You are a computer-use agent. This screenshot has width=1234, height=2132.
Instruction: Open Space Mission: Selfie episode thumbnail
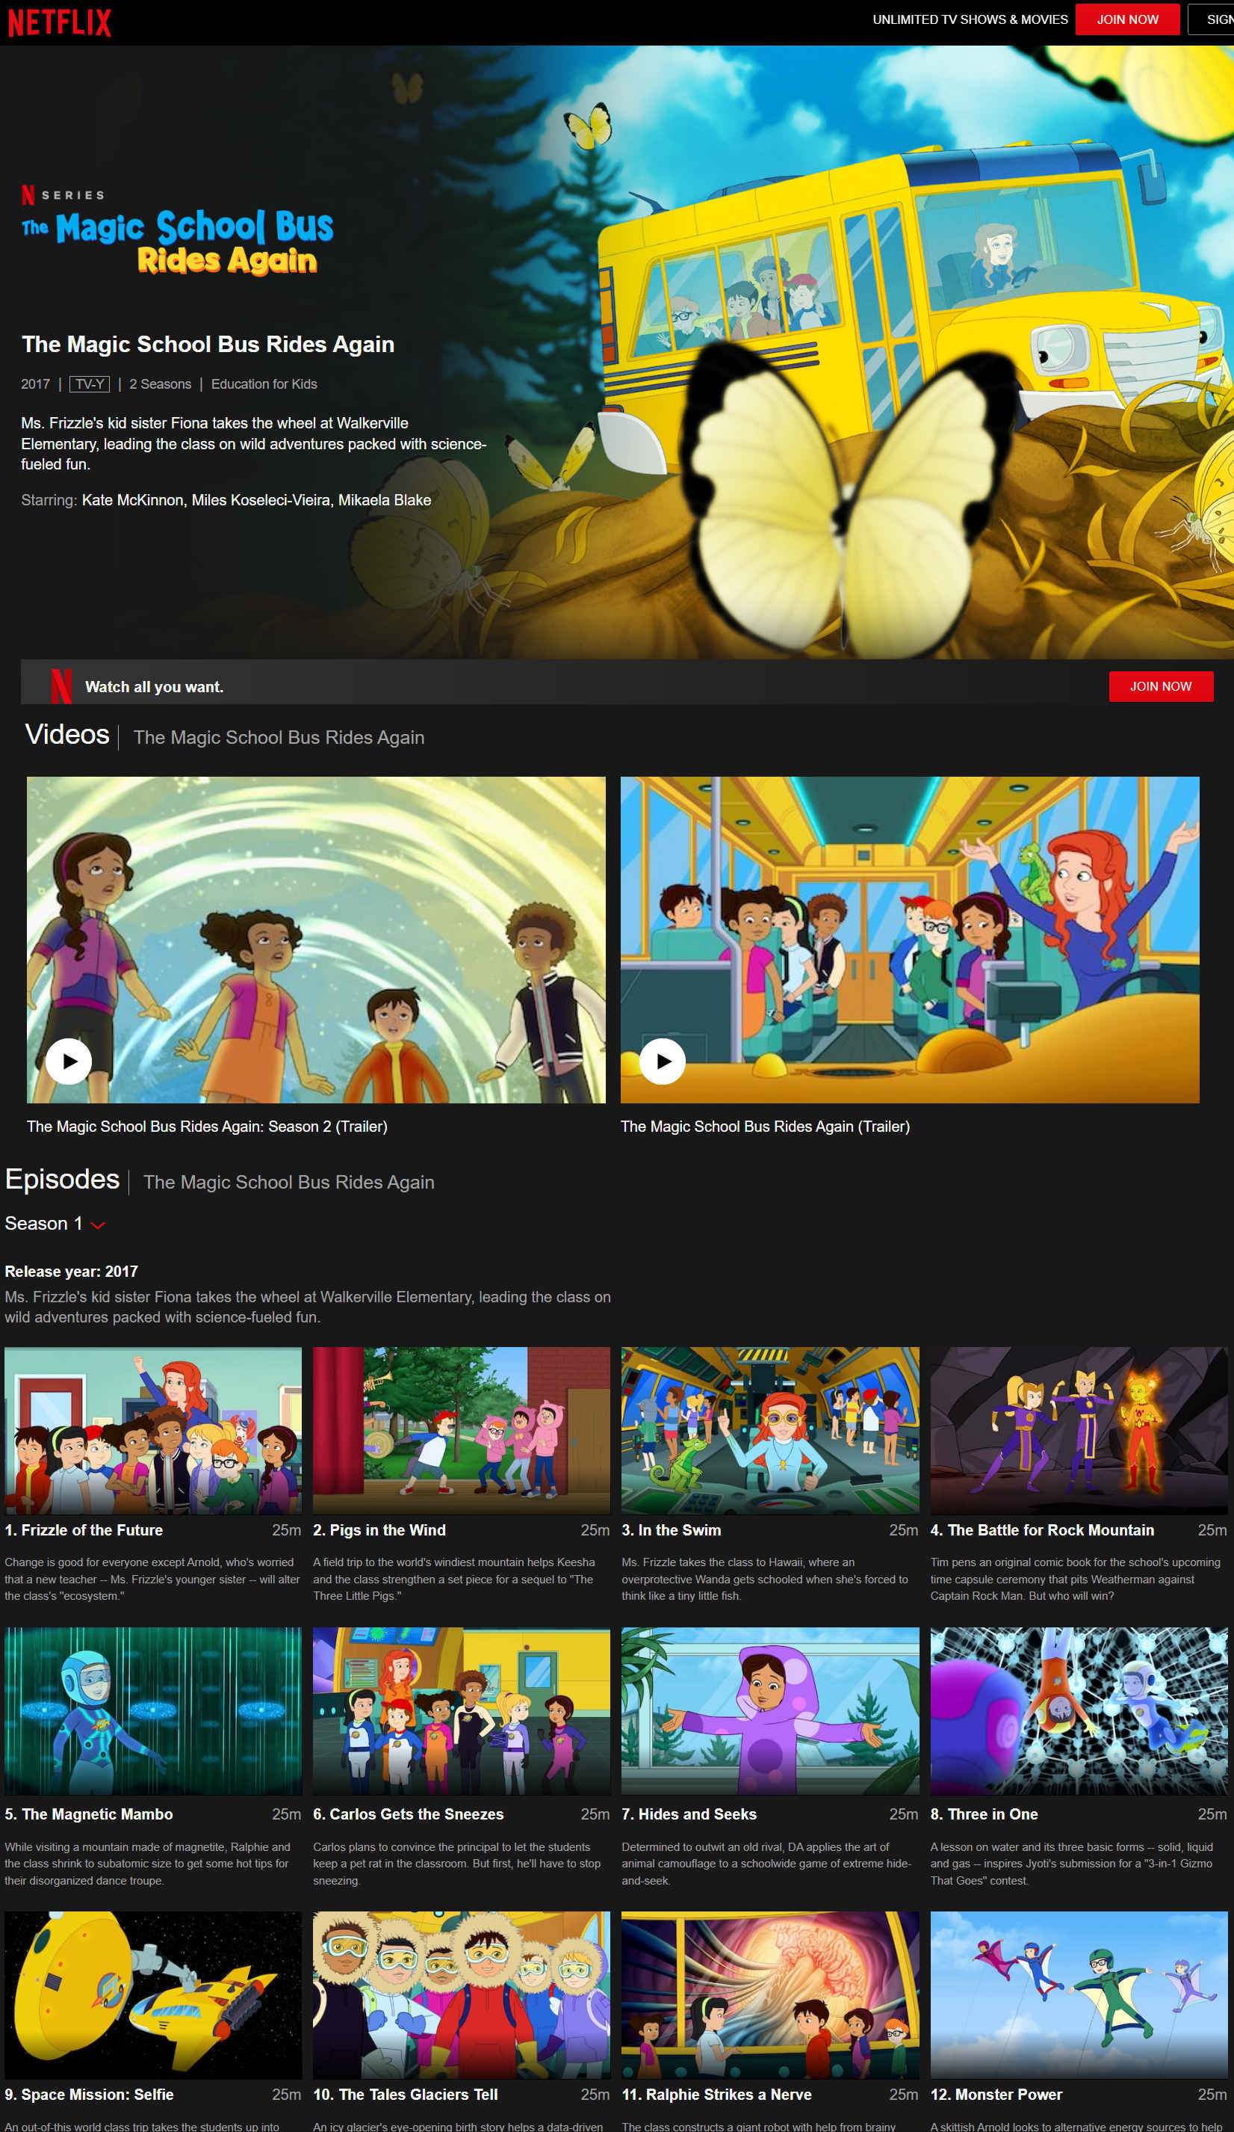point(153,1994)
